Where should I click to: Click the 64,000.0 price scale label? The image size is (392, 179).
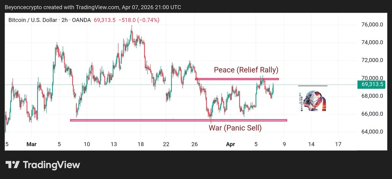coord(372,132)
